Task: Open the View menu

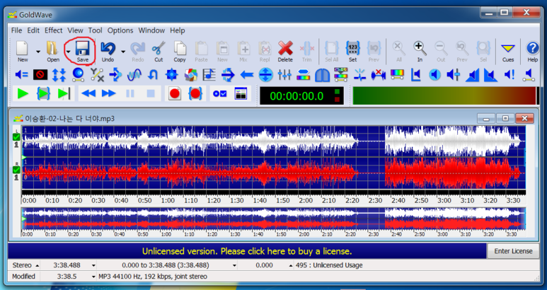Action: pos(75,30)
